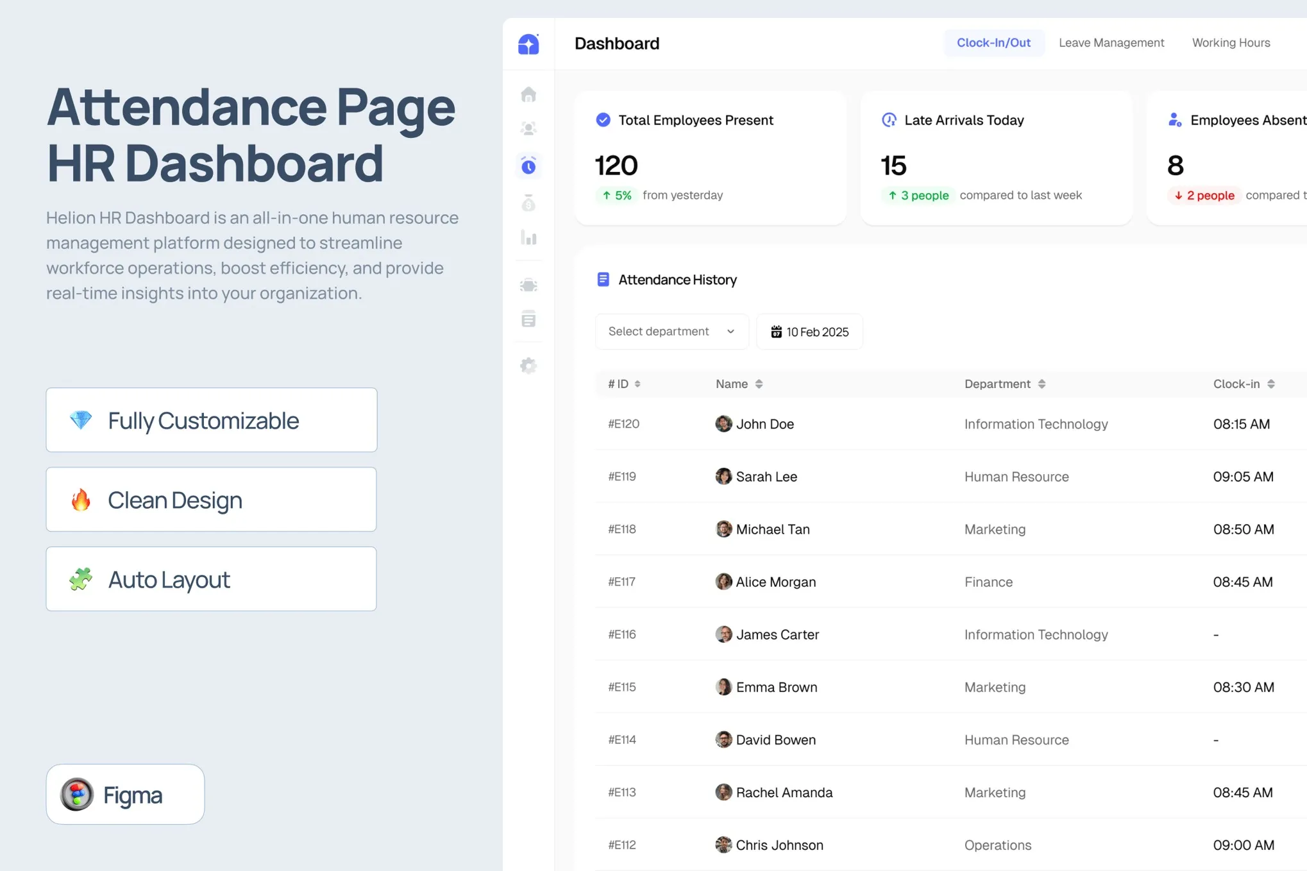Click the Employees Absent value 8

1176,165
